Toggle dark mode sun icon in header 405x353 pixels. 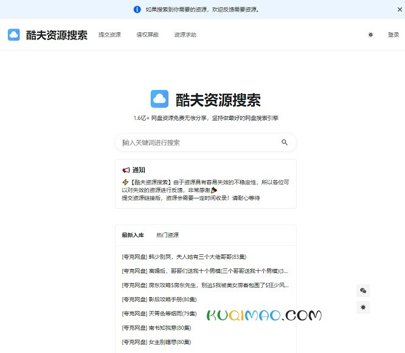coord(370,35)
